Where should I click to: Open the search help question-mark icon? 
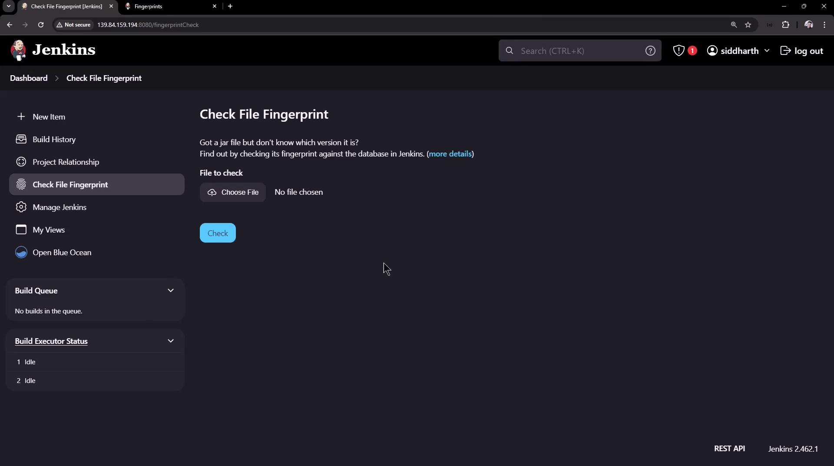pos(650,51)
